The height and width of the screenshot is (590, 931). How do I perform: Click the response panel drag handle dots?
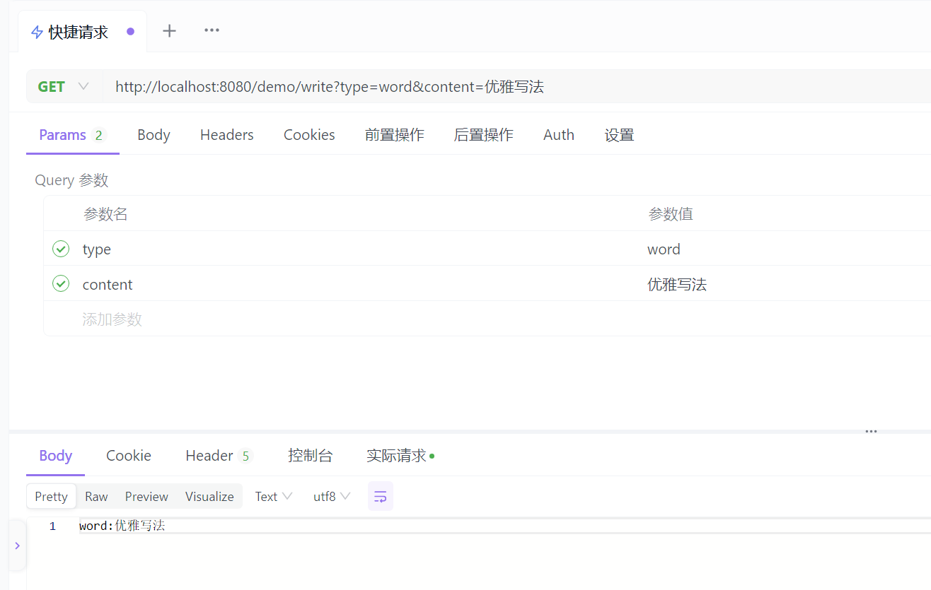pyautogui.click(x=872, y=431)
